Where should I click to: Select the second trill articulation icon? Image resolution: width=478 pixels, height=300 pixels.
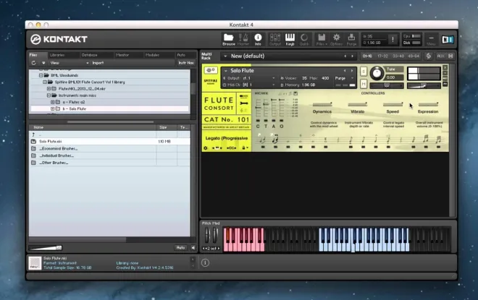click(x=275, y=139)
